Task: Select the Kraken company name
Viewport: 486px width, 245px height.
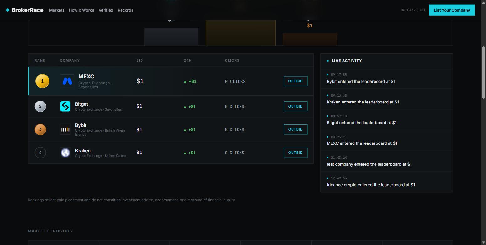Action: coord(83,151)
